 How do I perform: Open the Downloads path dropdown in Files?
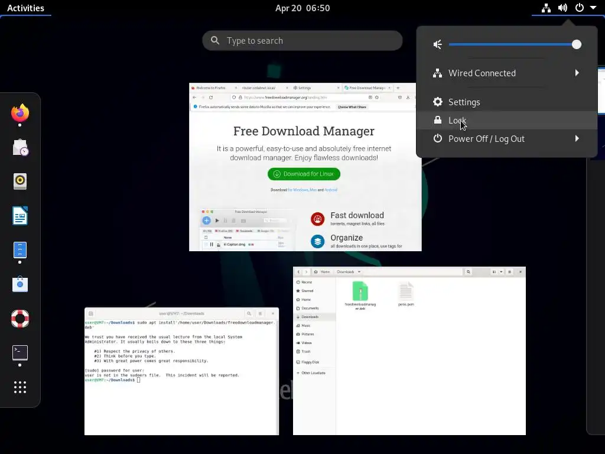(359, 272)
